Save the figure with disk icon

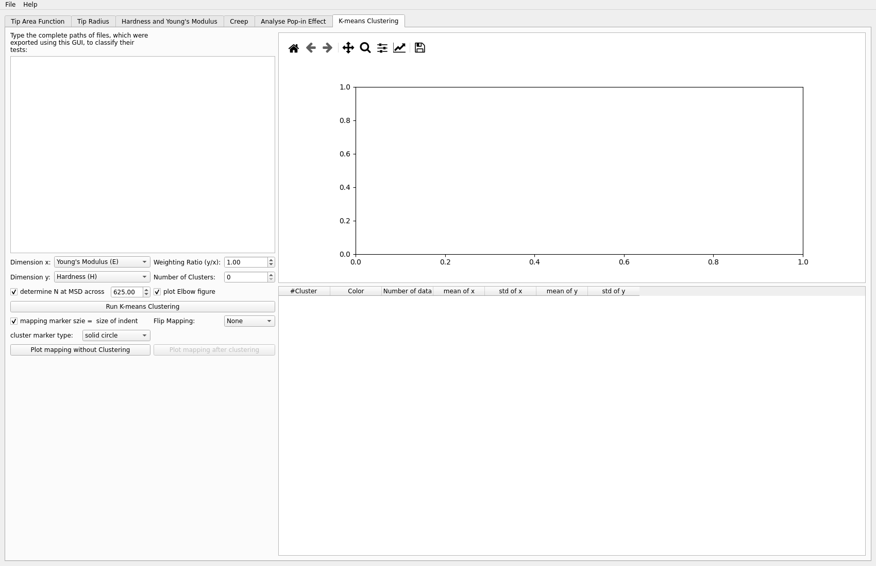coord(420,48)
